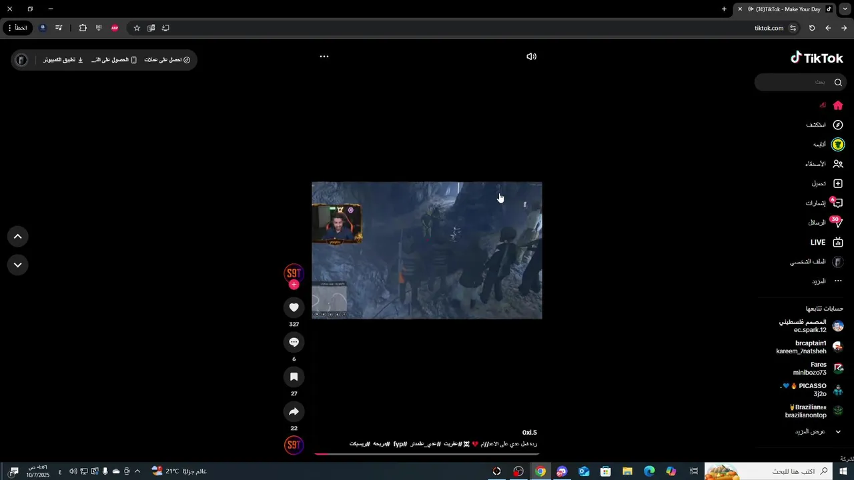The height and width of the screenshot is (480, 854).
Task: Open notifications (إشعارات) in the sidebar
Action: coord(825,203)
